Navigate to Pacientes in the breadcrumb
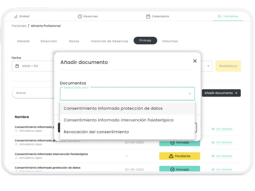This screenshot has height=191, width=255. [19, 26]
